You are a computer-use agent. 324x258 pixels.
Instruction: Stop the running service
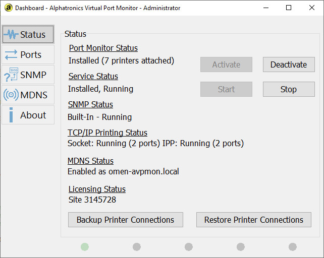289,89
